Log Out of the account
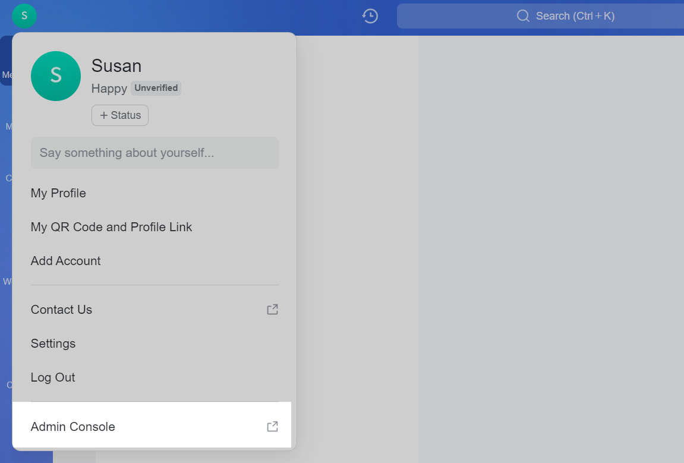The width and height of the screenshot is (684, 463). click(53, 377)
